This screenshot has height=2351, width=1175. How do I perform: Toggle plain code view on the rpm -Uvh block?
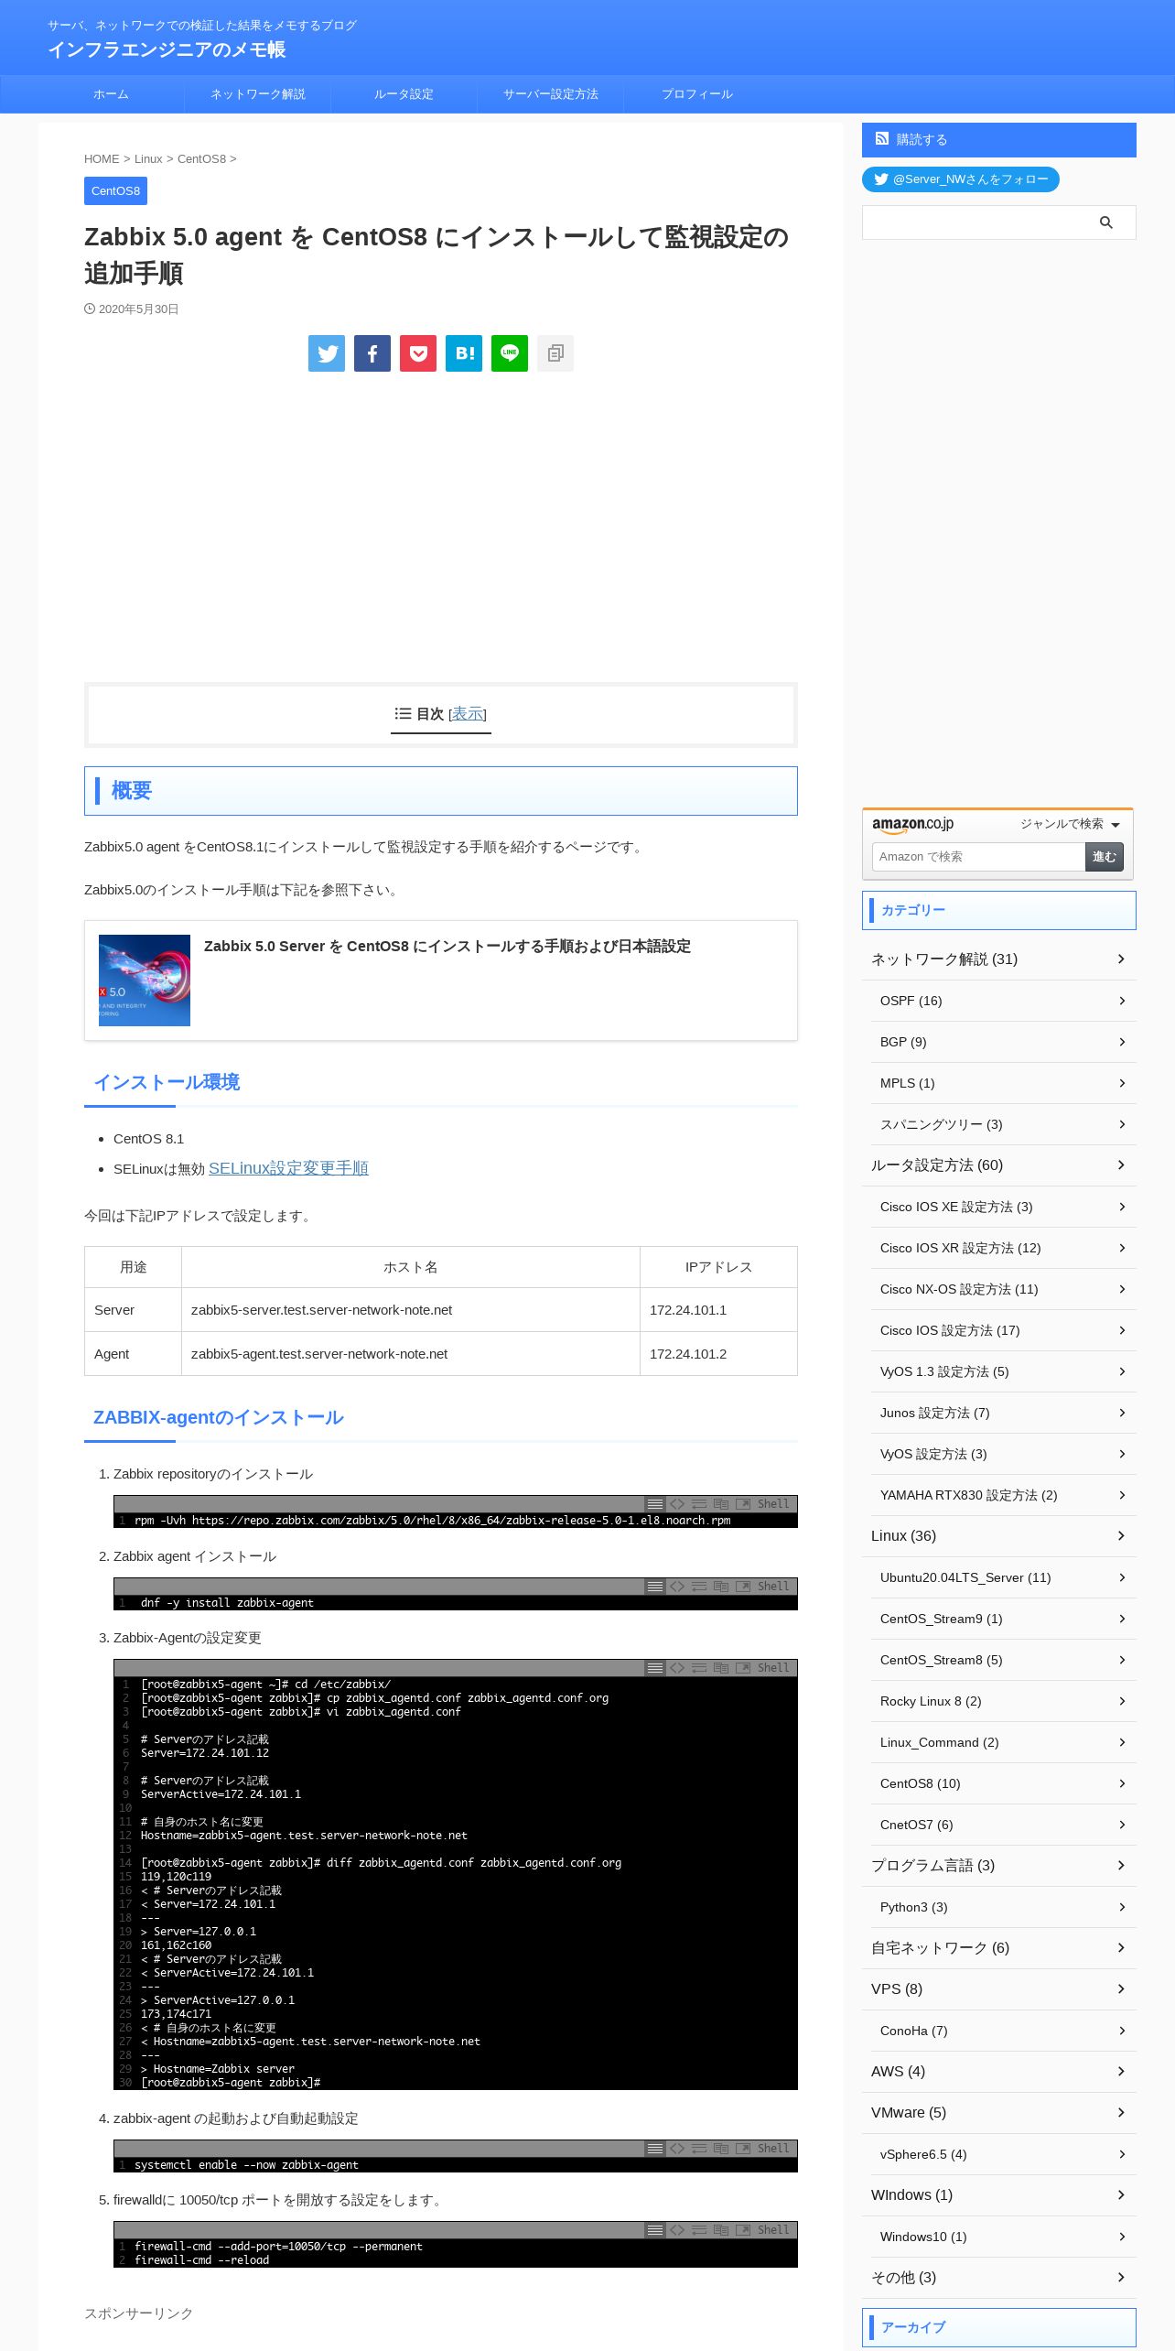pos(677,1504)
